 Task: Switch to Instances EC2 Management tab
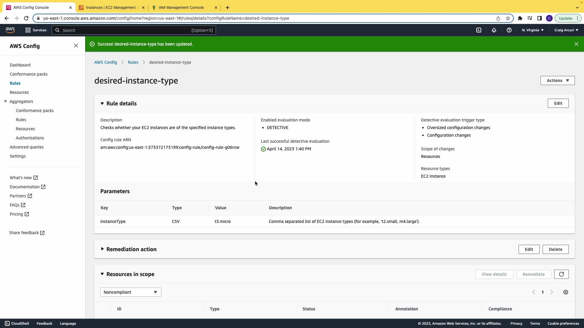(x=111, y=8)
